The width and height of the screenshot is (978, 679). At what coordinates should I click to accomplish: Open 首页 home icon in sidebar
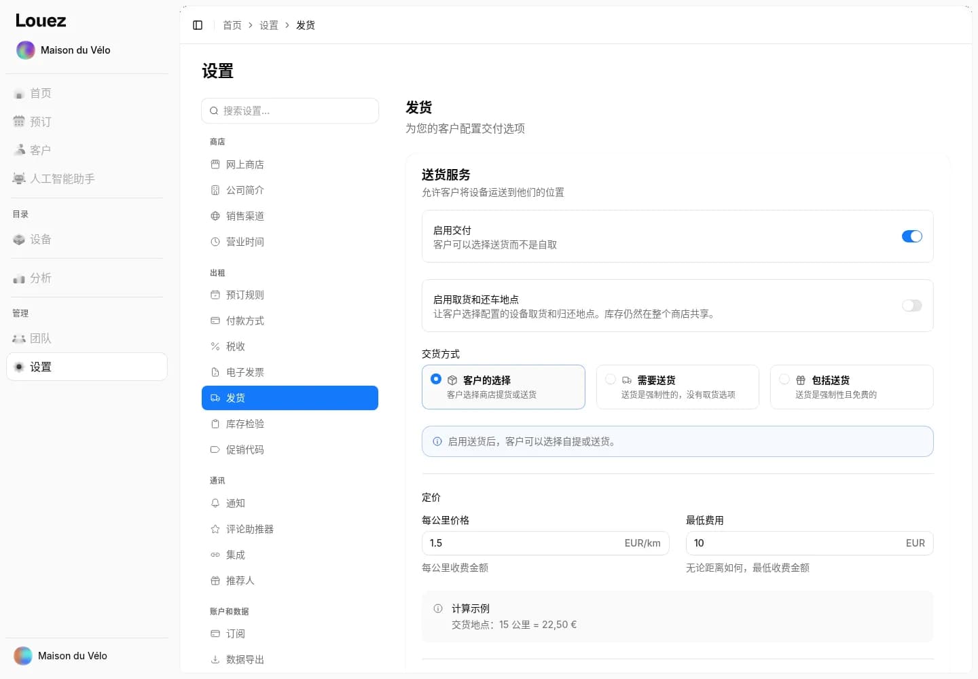(x=19, y=94)
